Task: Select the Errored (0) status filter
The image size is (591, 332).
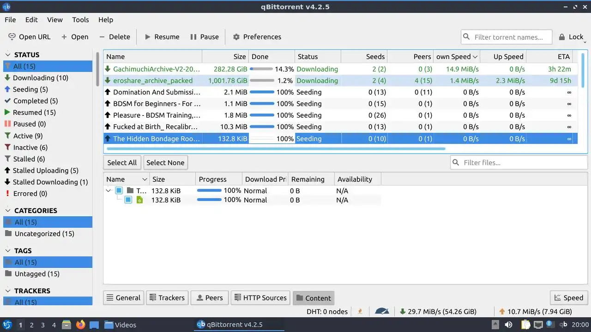Action: tap(48, 194)
